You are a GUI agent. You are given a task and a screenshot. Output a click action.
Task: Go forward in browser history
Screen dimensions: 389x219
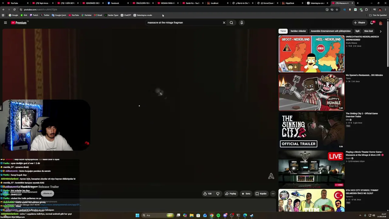pos(9,9)
